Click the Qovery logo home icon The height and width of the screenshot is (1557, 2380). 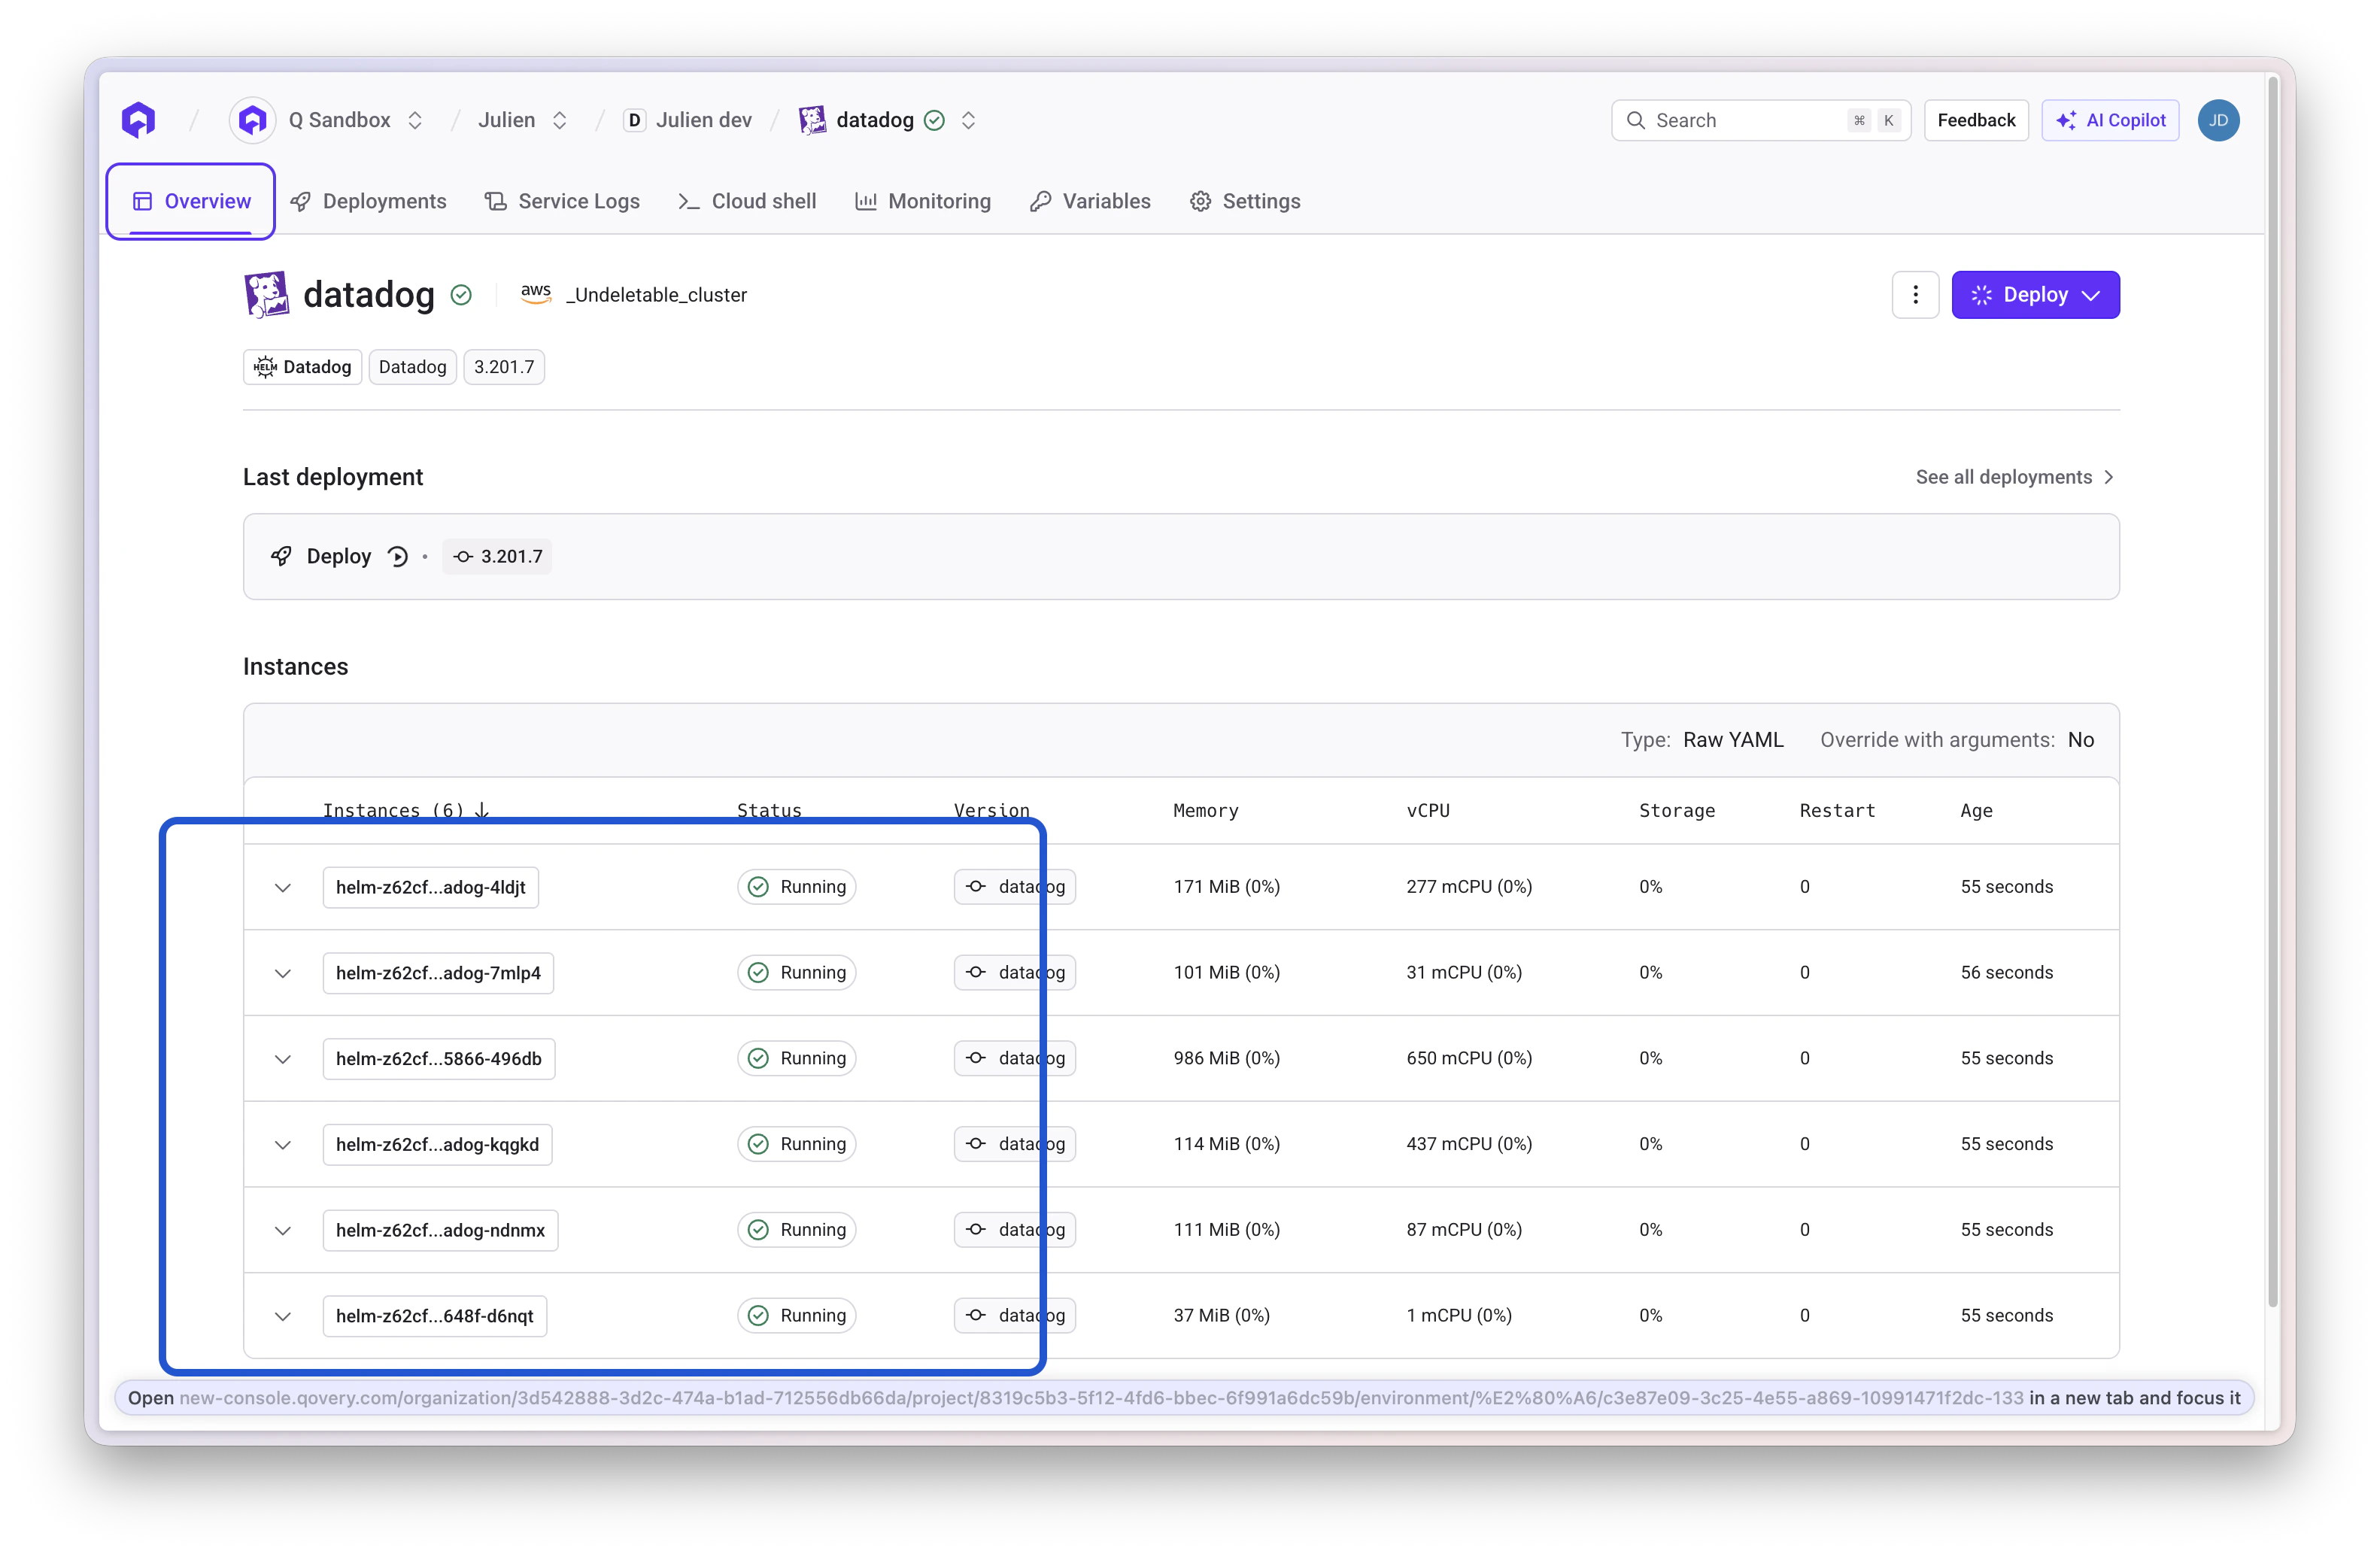point(139,120)
